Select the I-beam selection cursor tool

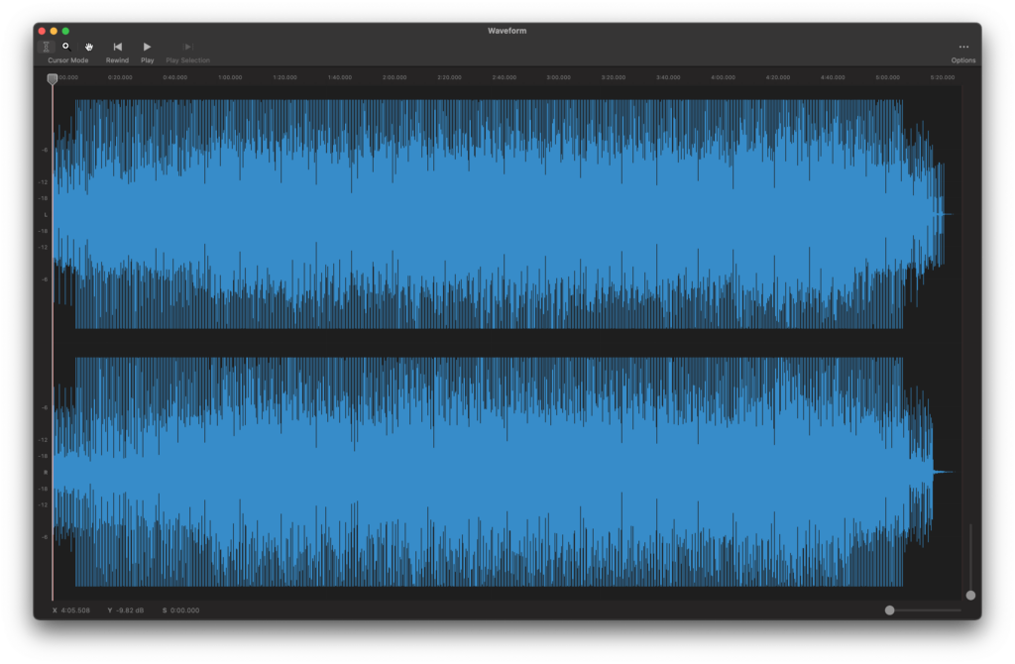[46, 46]
